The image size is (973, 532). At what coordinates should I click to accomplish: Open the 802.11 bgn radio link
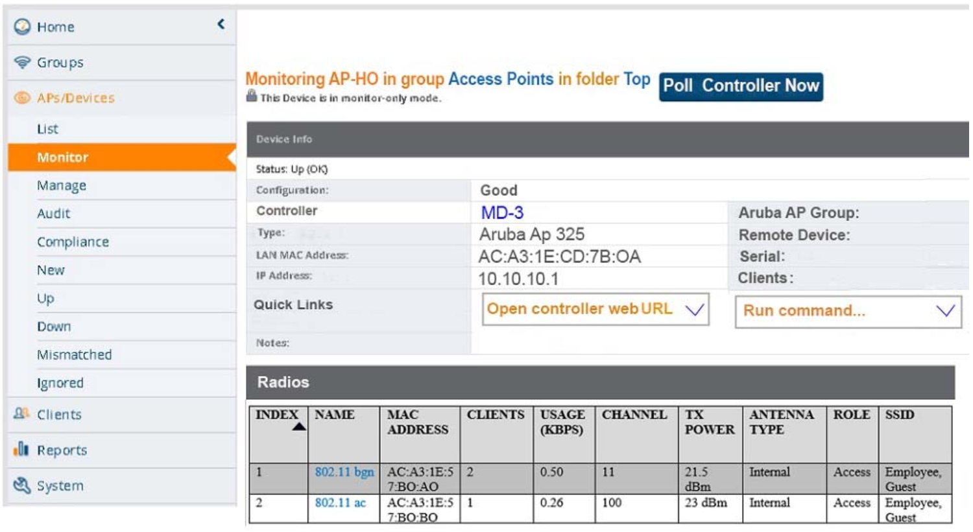click(x=344, y=472)
